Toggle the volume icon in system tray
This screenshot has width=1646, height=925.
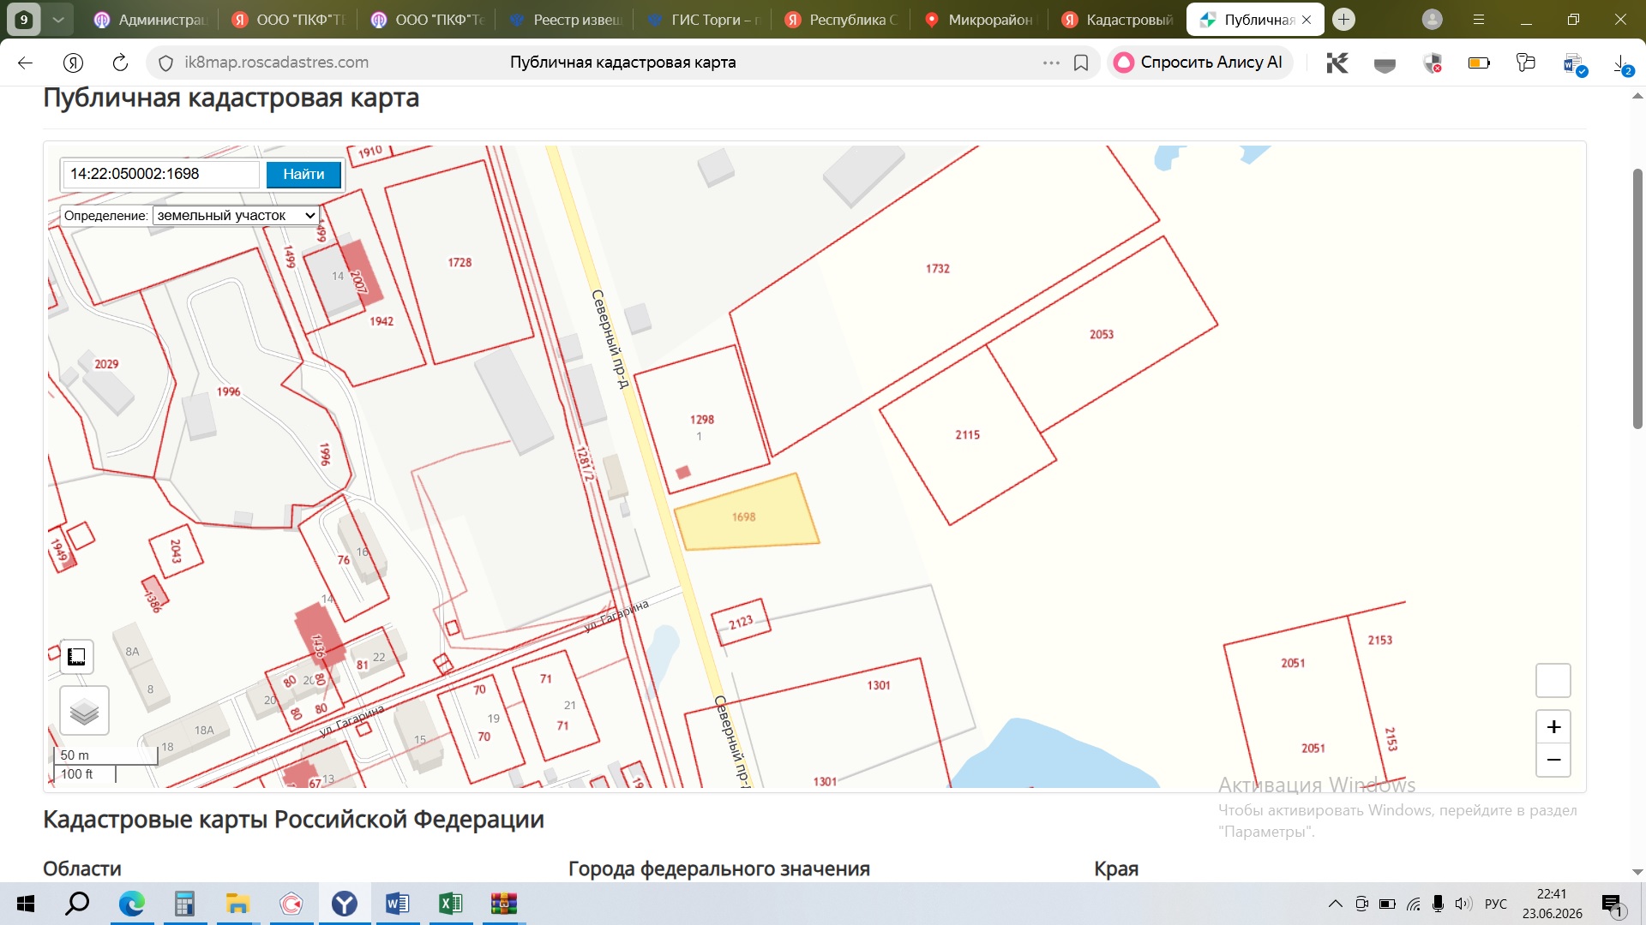pos(1463,904)
